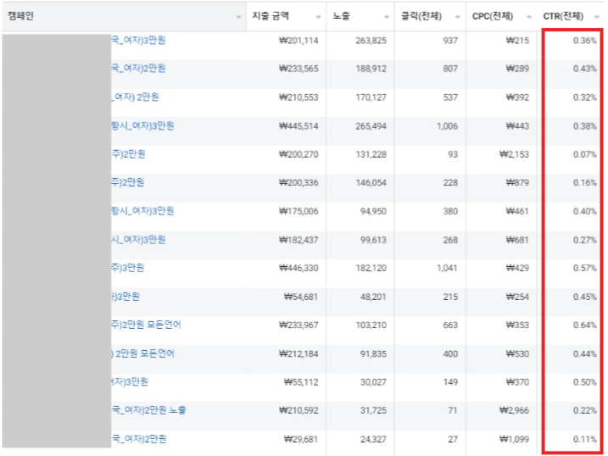
Task: Open the CTR(전체) column dropdown arrow
Action: [597, 17]
